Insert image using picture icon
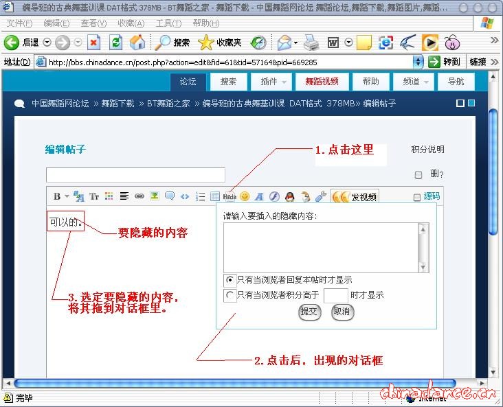The height and width of the screenshot is (407, 503). click(x=155, y=196)
